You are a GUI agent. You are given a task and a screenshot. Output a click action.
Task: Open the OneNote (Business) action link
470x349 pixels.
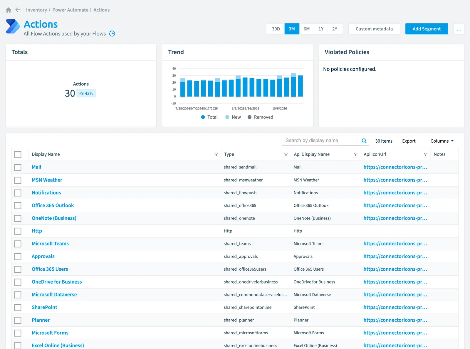click(54, 218)
